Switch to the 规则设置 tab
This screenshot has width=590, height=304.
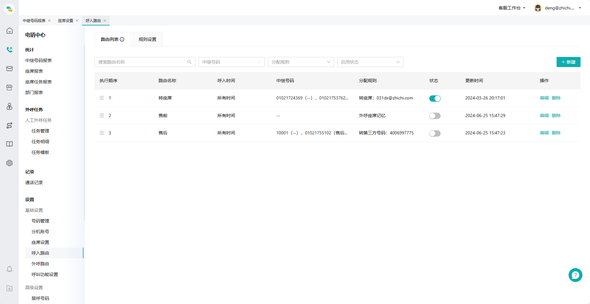pos(147,39)
